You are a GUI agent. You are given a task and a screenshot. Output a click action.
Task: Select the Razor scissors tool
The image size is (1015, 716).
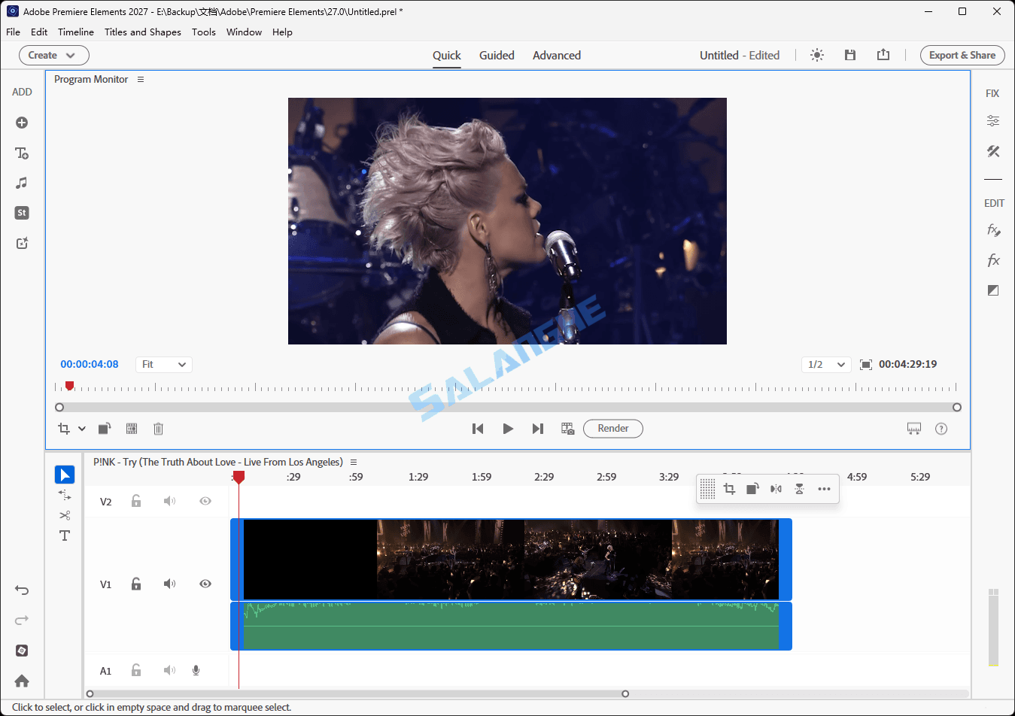click(x=65, y=515)
